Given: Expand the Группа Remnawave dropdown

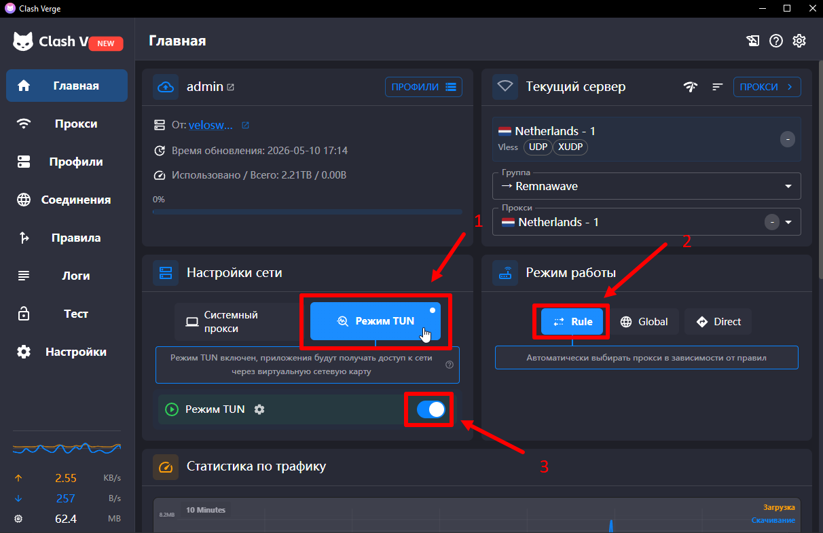Looking at the screenshot, I should pyautogui.click(x=646, y=185).
